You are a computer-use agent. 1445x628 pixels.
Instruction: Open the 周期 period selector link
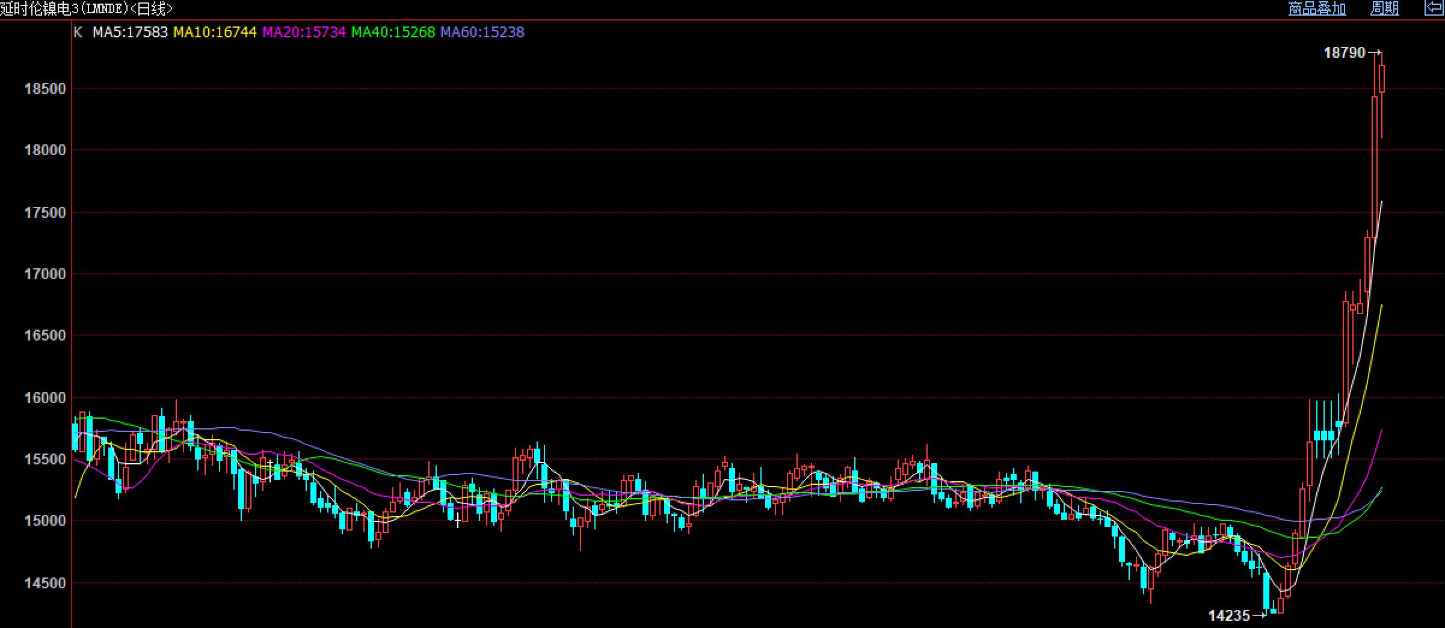(x=1384, y=8)
